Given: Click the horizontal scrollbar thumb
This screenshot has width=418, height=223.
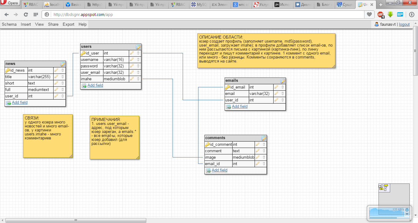Looking at the screenshot, I should [76, 220].
